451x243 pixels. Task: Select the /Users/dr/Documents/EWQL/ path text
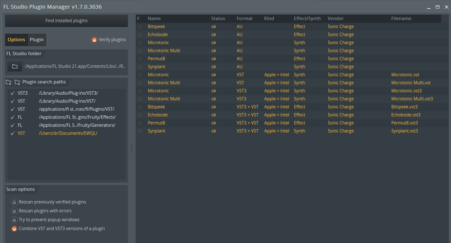pos(68,133)
